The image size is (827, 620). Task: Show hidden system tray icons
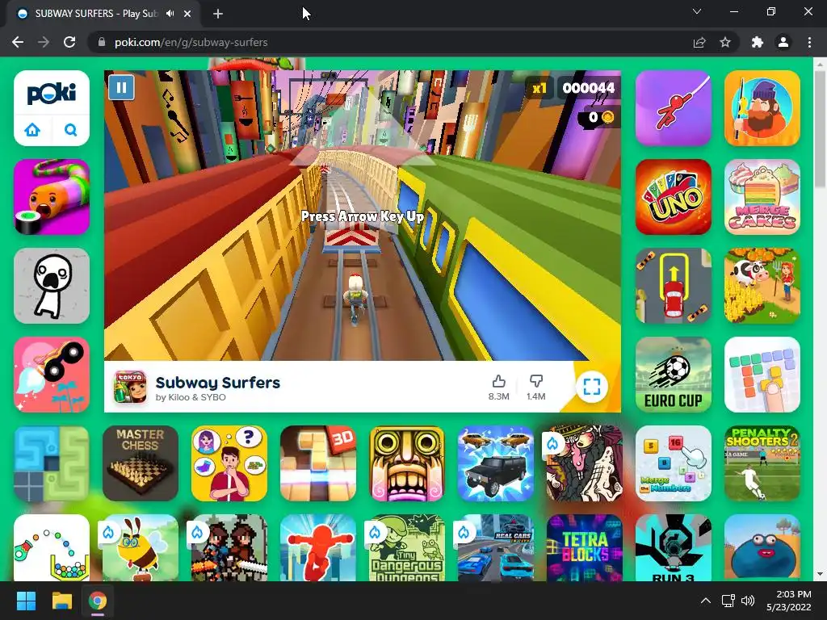click(706, 601)
